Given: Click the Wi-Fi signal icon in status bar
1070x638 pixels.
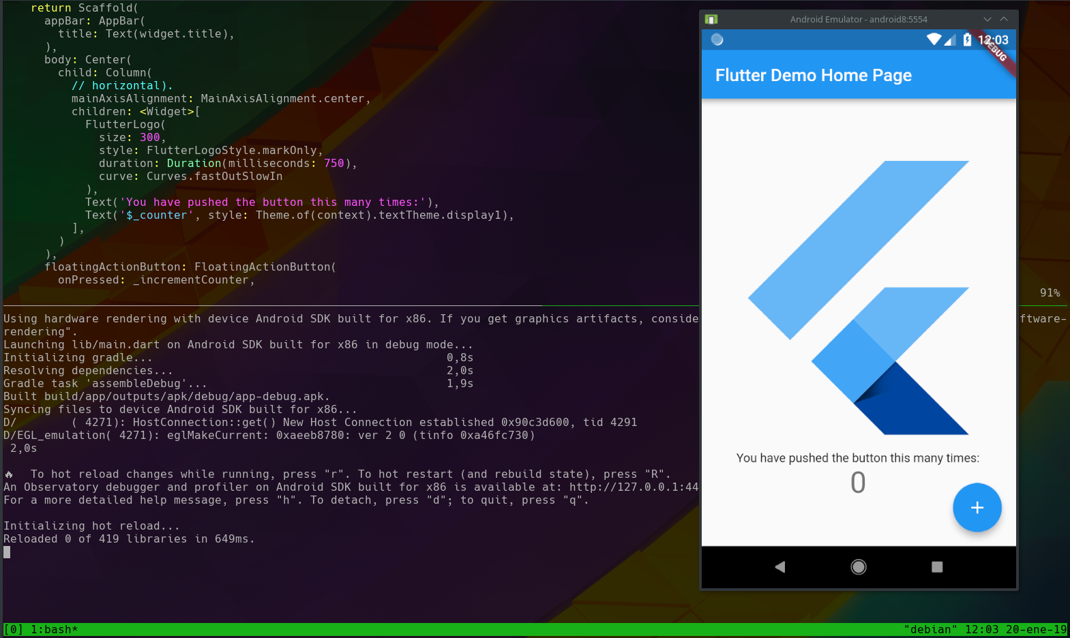Looking at the screenshot, I should 934,40.
